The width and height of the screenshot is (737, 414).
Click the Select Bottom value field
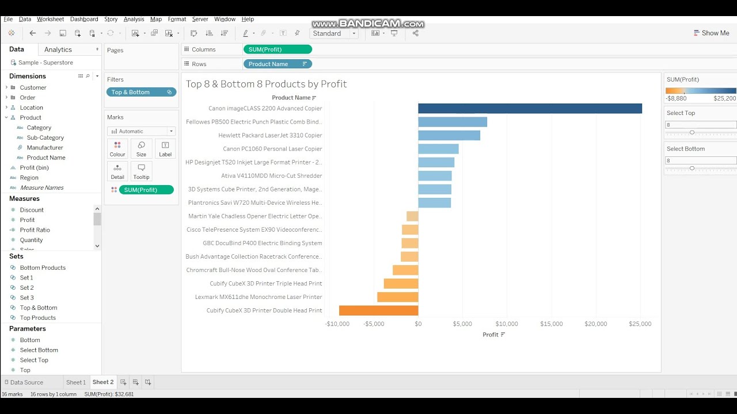(x=701, y=160)
